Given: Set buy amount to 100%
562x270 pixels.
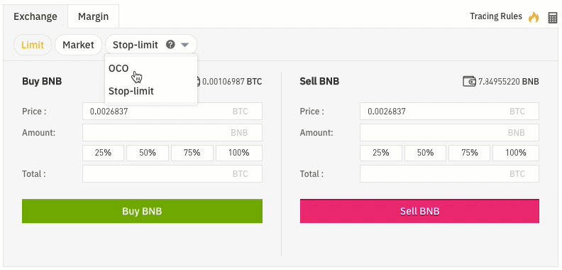Looking at the screenshot, I should pos(239,153).
